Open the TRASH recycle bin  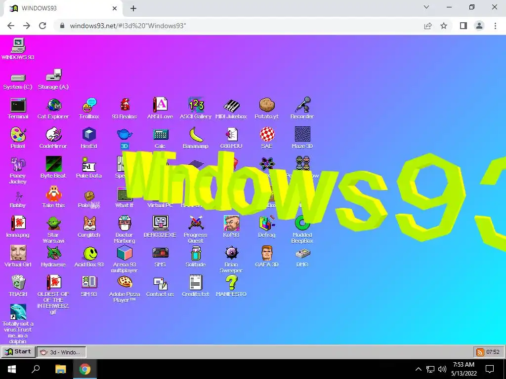(18, 282)
